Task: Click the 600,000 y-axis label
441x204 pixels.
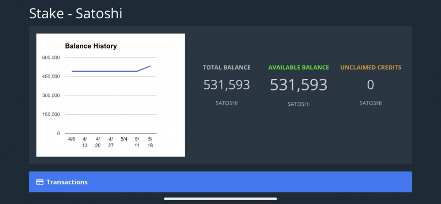Action: [51, 57]
